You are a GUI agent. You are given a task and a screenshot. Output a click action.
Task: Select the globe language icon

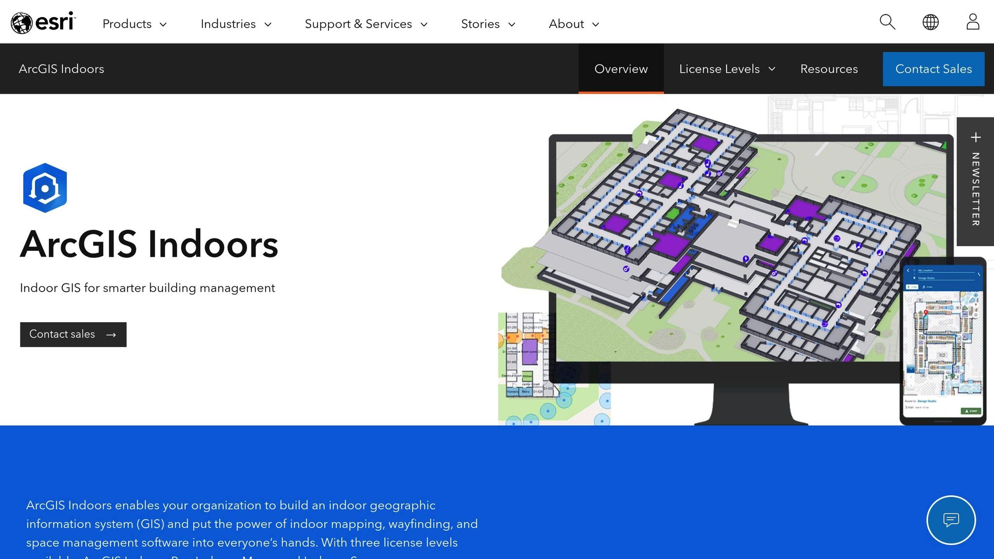coord(929,22)
